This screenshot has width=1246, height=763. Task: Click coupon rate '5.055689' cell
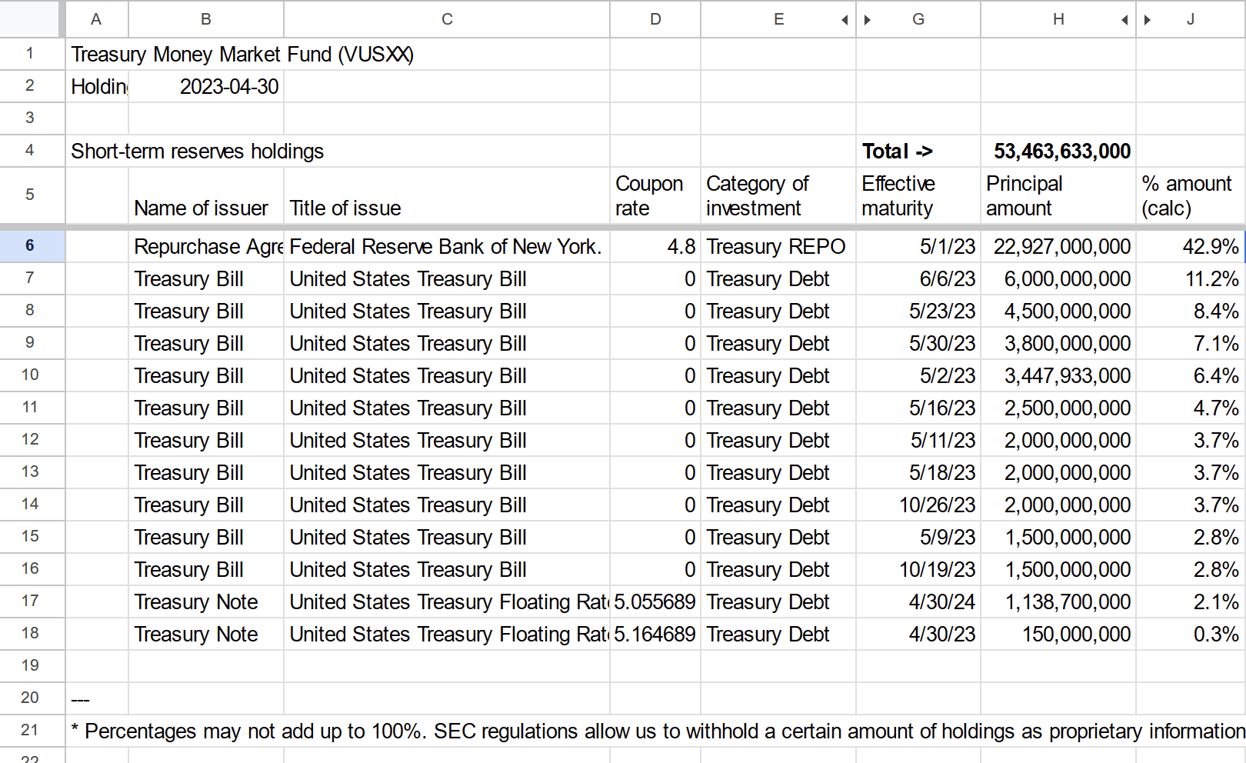click(655, 602)
